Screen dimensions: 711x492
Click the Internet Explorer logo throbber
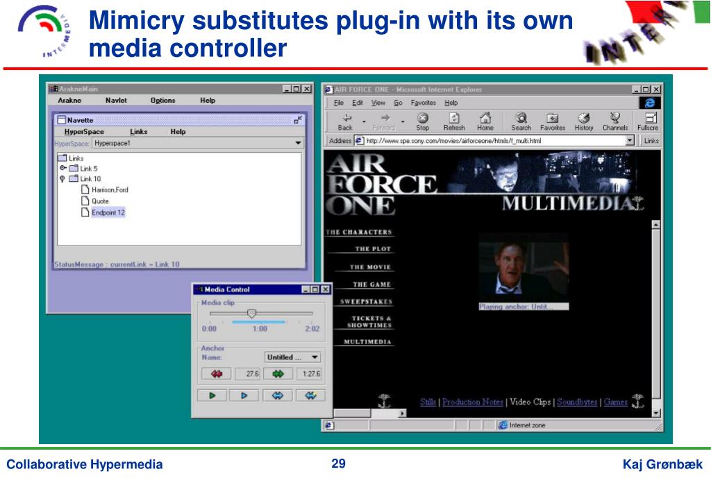pos(650,103)
